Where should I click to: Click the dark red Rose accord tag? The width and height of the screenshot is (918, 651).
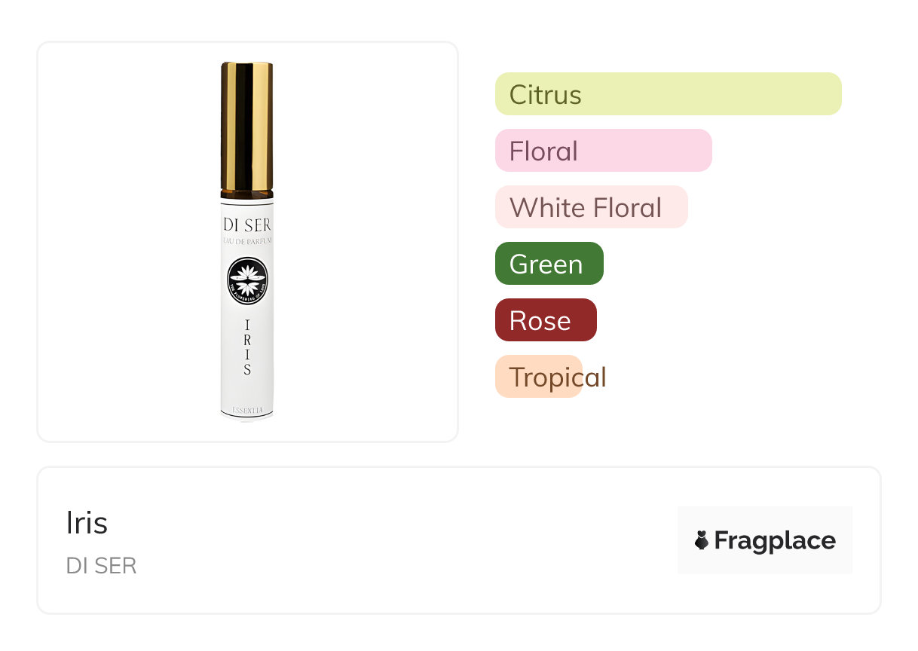pyautogui.click(x=545, y=320)
